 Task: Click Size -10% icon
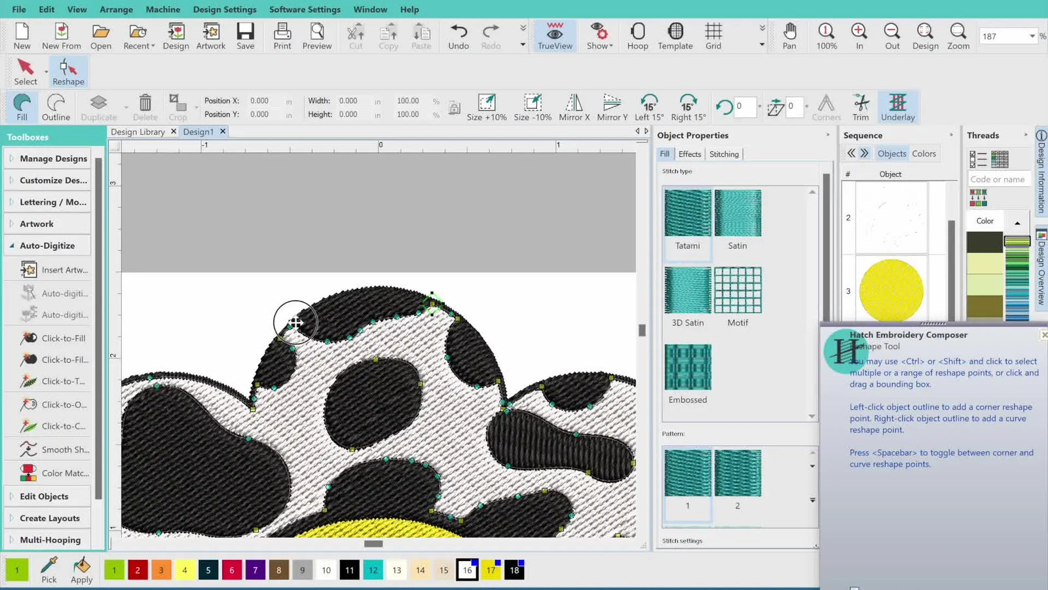tap(533, 107)
